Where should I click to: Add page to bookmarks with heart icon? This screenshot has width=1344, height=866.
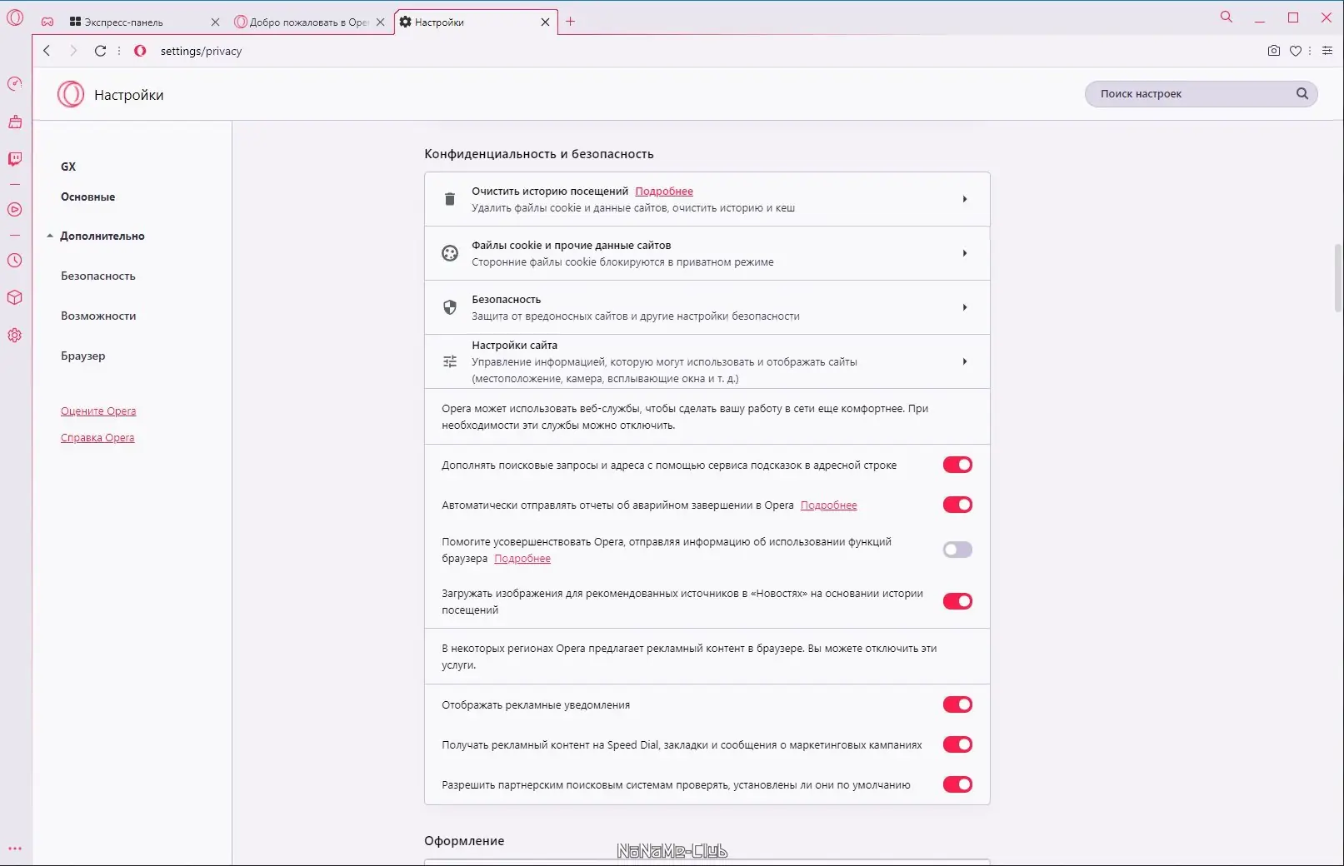point(1295,51)
